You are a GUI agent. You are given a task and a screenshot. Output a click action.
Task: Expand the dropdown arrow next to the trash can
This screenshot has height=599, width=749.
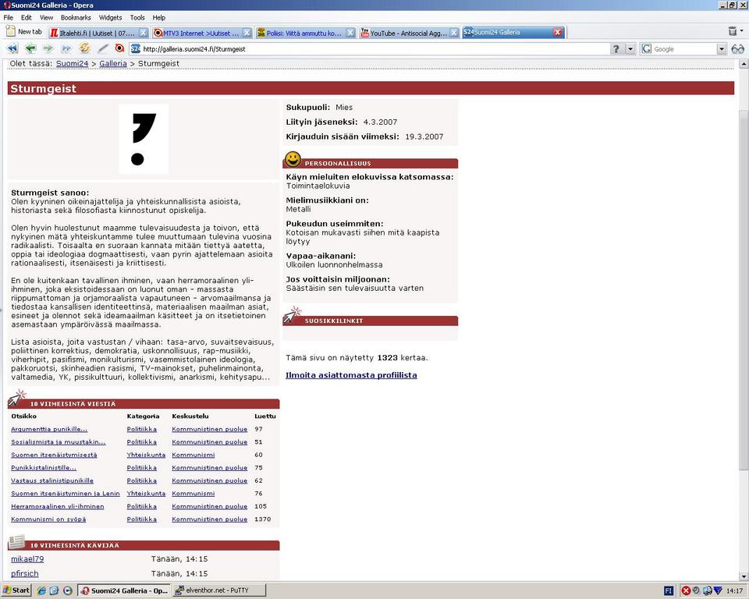(742, 32)
